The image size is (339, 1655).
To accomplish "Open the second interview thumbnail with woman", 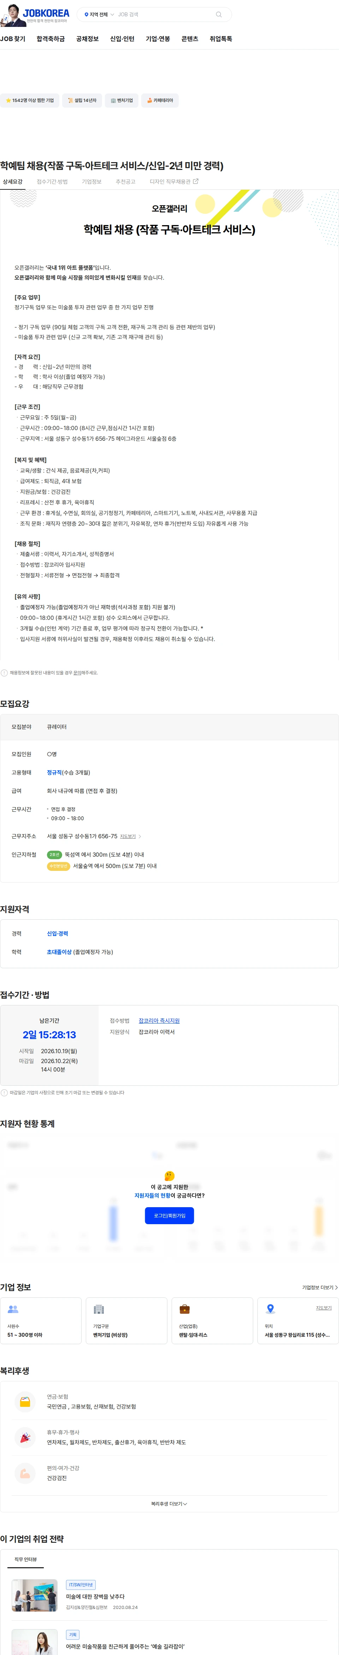I will (x=35, y=1642).
